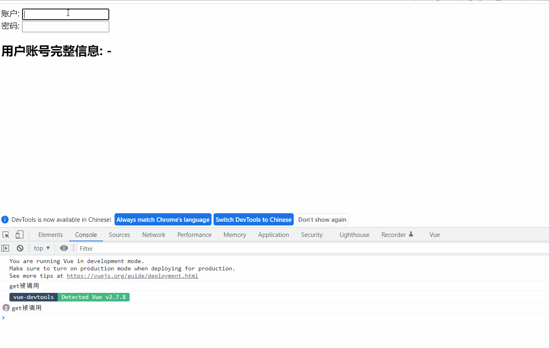Show the console sidebar panel icon
The height and width of the screenshot is (348, 549).
(5, 248)
